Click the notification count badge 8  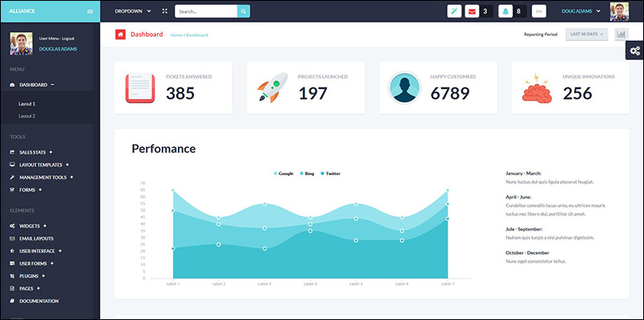tap(518, 11)
